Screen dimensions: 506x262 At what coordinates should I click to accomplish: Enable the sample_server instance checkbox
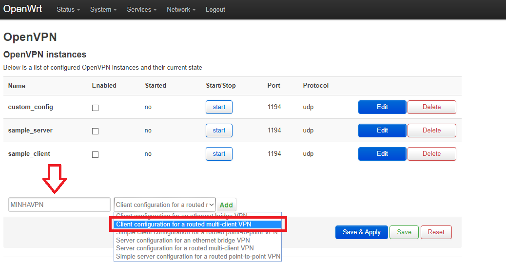95,131
